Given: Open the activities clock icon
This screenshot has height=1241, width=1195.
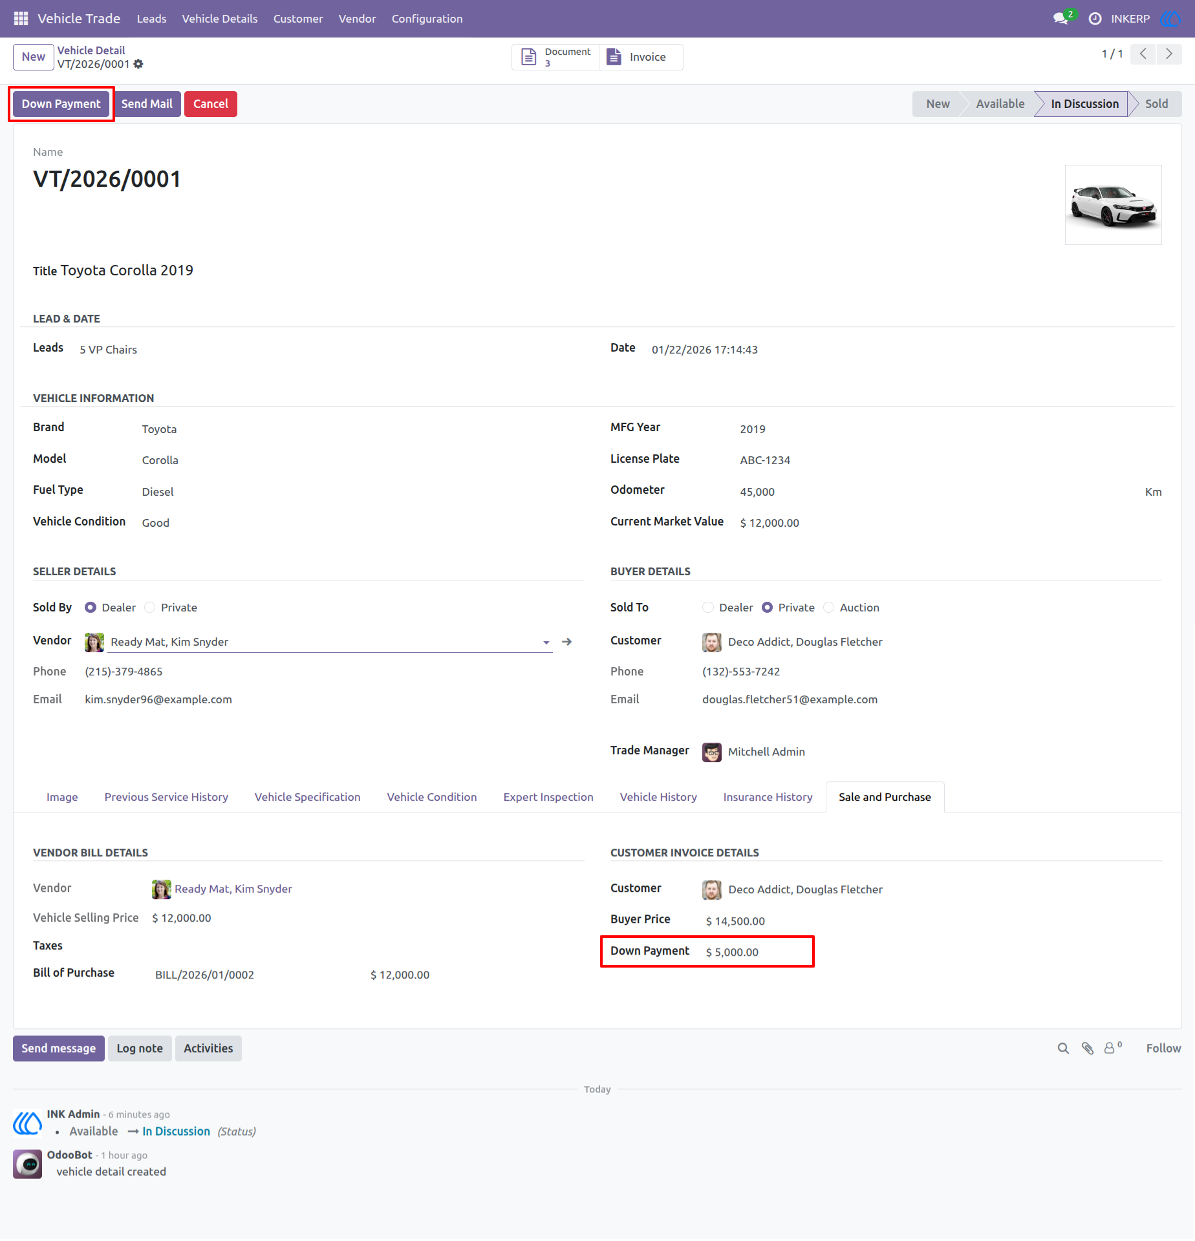Looking at the screenshot, I should (1095, 19).
